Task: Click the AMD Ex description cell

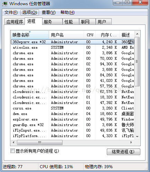Action: [x=128, y=47]
